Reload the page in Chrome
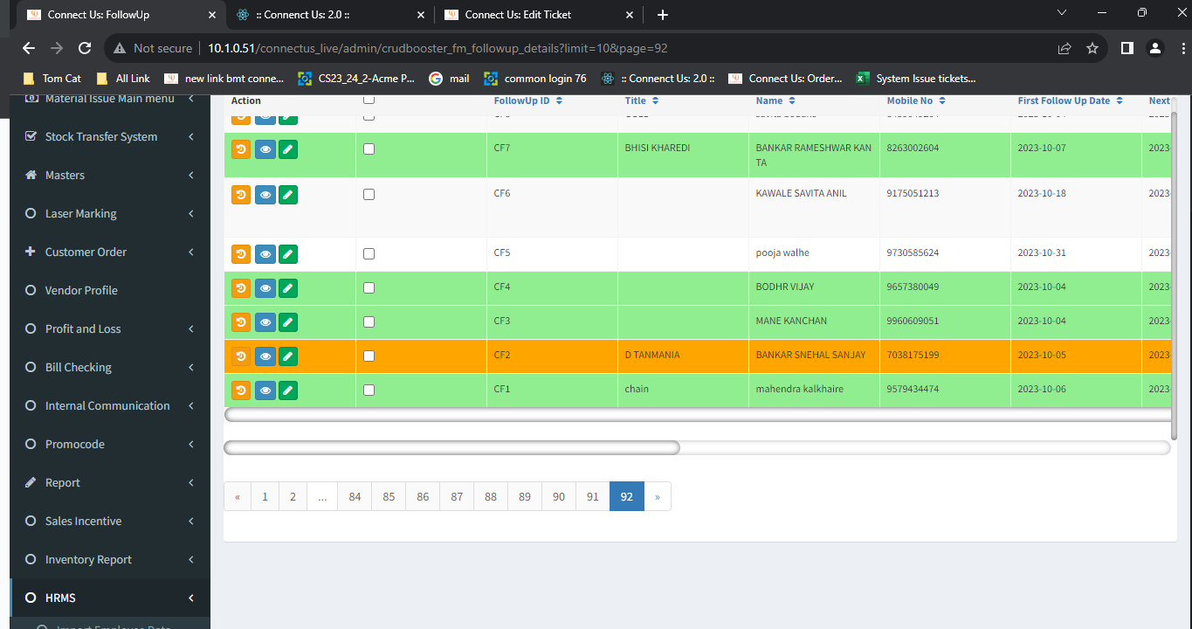The height and width of the screenshot is (629, 1192). [x=85, y=48]
